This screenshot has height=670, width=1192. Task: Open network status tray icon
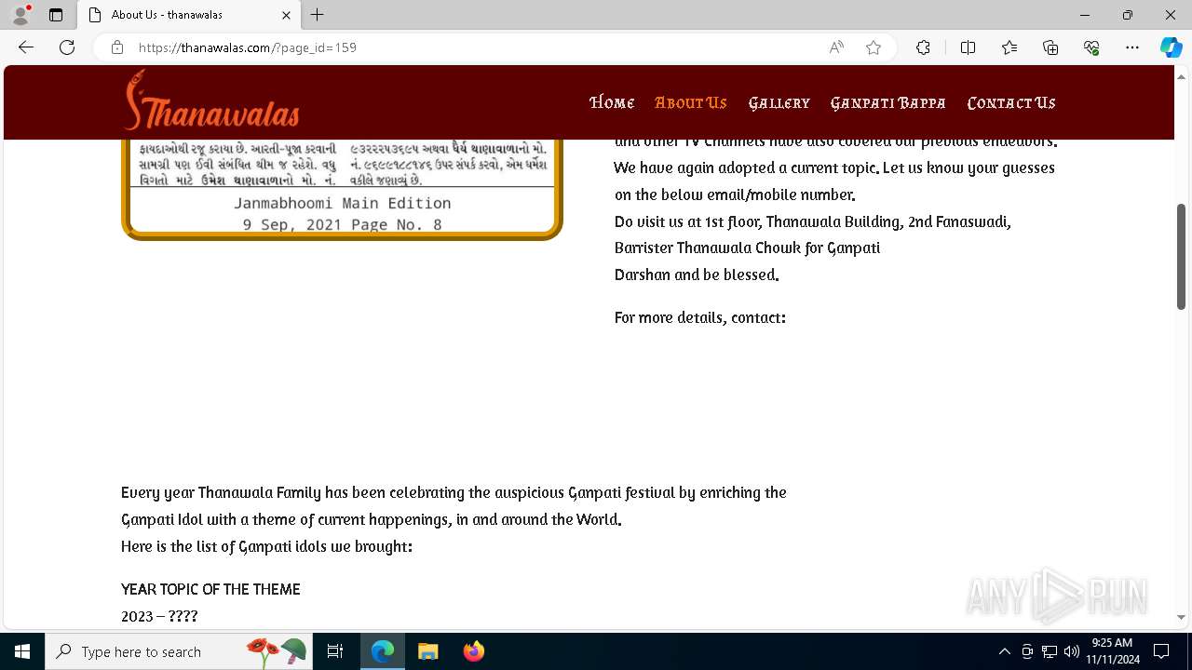point(1050,651)
